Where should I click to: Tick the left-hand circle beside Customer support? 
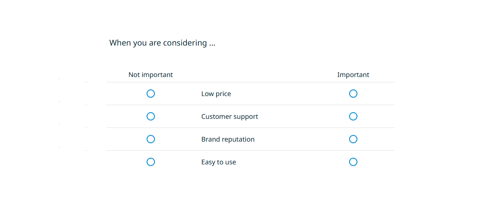(x=151, y=116)
